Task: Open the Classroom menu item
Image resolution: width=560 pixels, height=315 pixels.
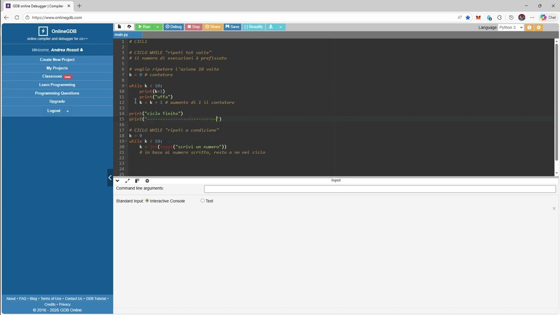Action: tap(57, 76)
